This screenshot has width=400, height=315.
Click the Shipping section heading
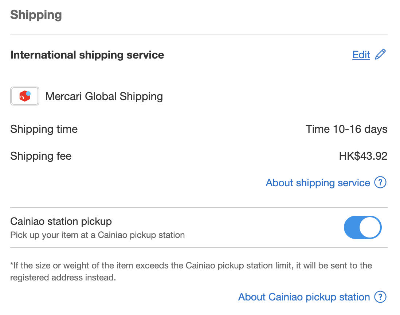coord(36,15)
